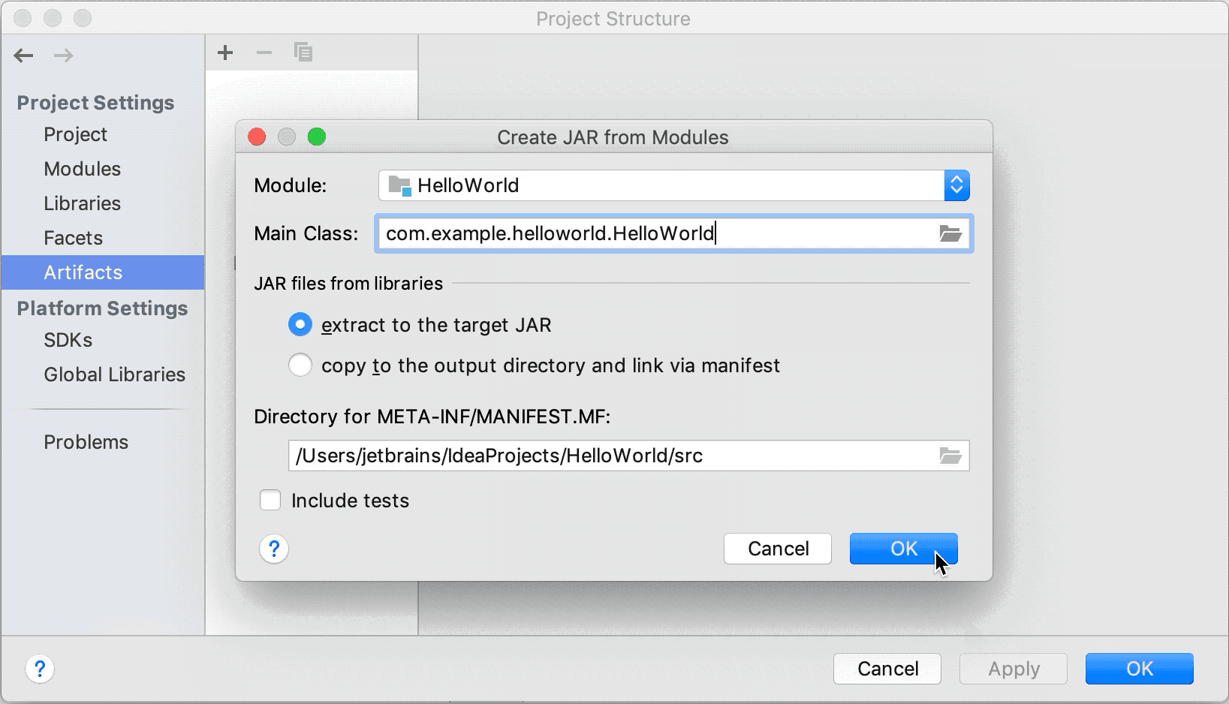Select copy to output directory option

click(300, 366)
